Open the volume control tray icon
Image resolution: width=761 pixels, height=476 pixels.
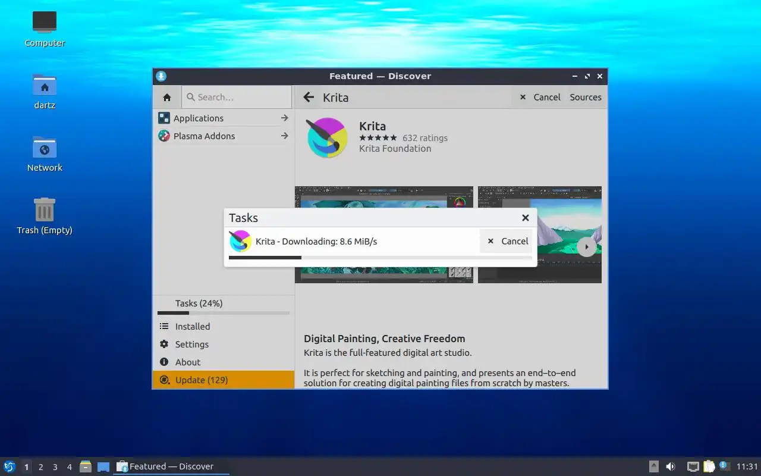coord(670,466)
